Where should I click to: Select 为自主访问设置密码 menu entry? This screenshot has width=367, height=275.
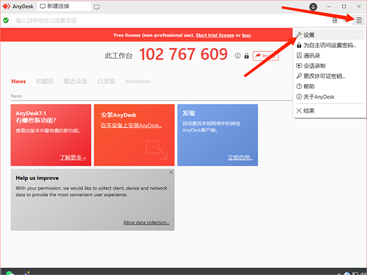click(329, 45)
